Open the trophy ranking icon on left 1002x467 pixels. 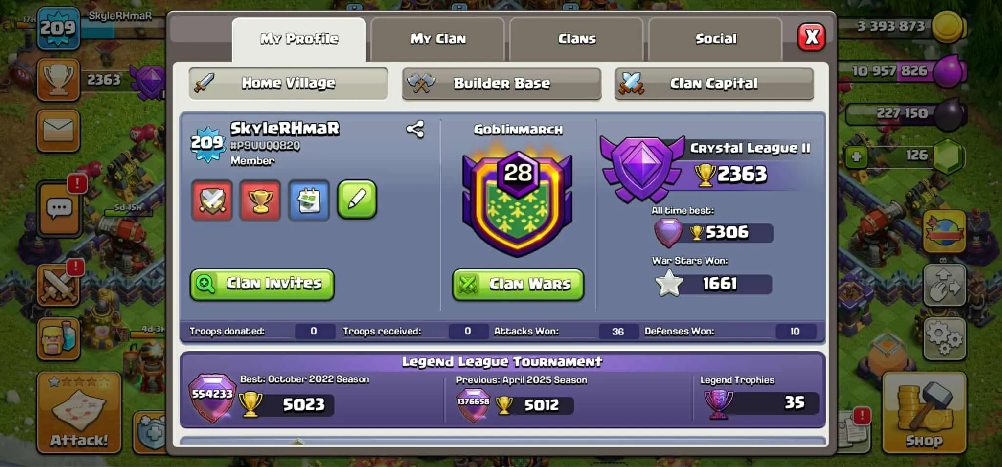[58, 79]
